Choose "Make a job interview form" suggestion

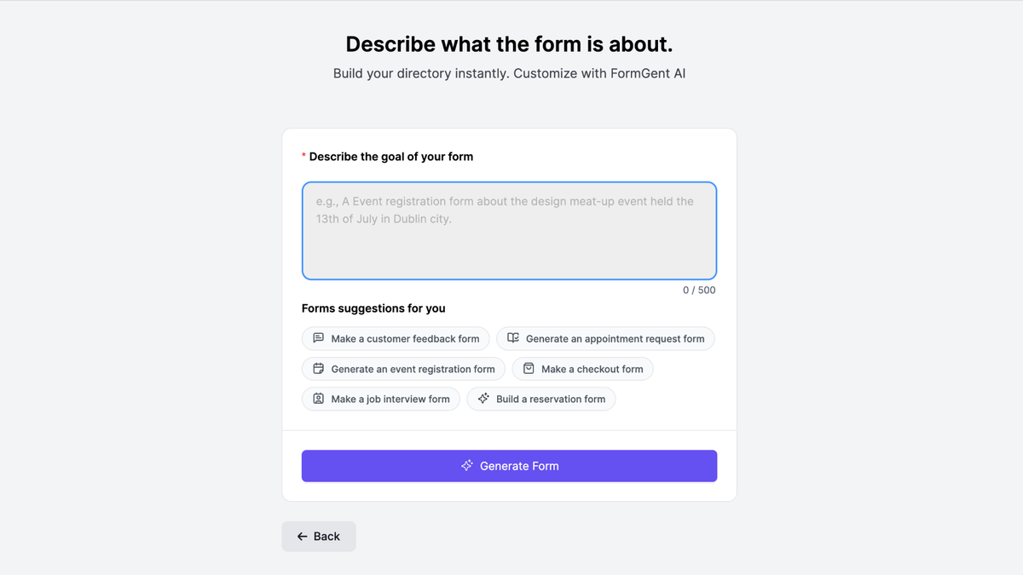(380, 398)
